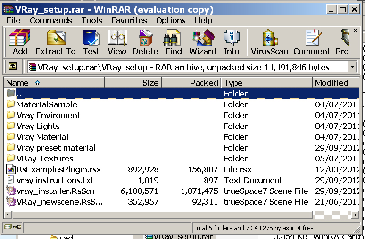Click the Text Document type cell

tap(253, 180)
